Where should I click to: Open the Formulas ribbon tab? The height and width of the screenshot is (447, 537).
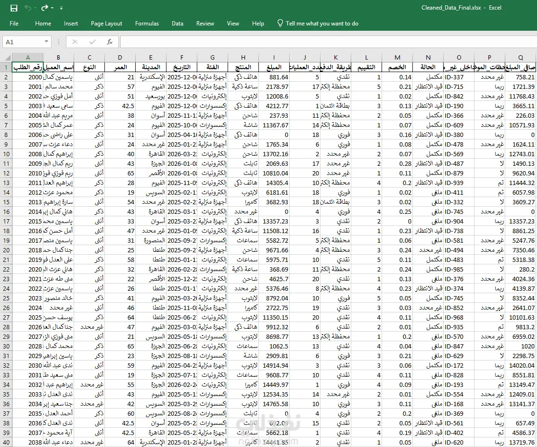[147, 24]
